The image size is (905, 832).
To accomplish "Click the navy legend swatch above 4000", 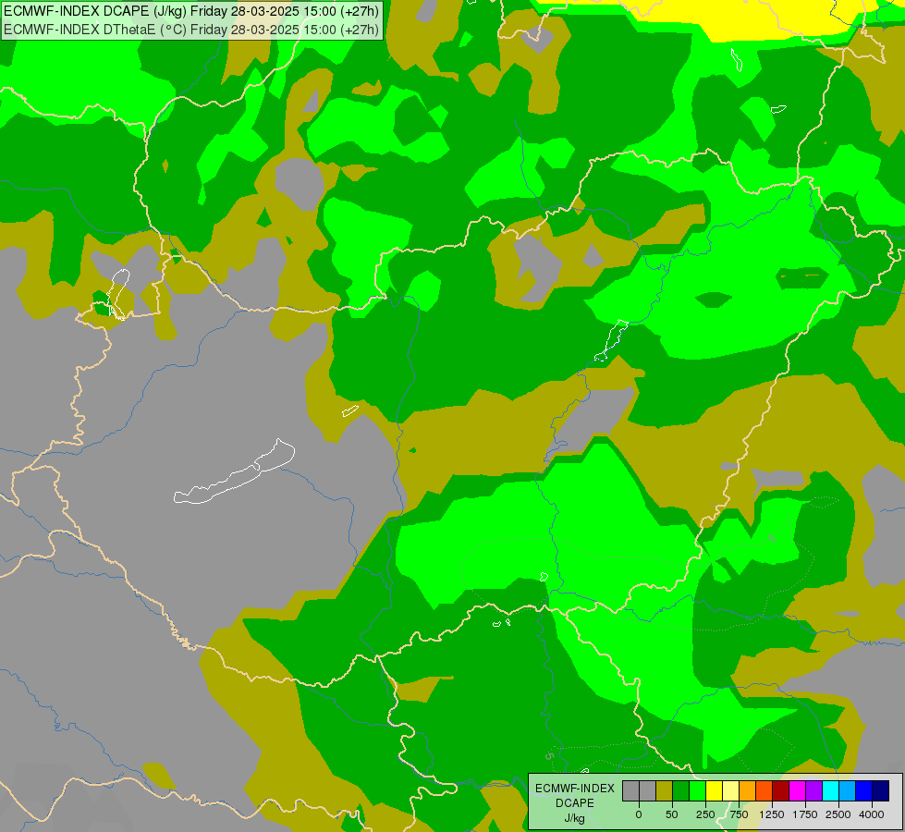I will click(881, 790).
